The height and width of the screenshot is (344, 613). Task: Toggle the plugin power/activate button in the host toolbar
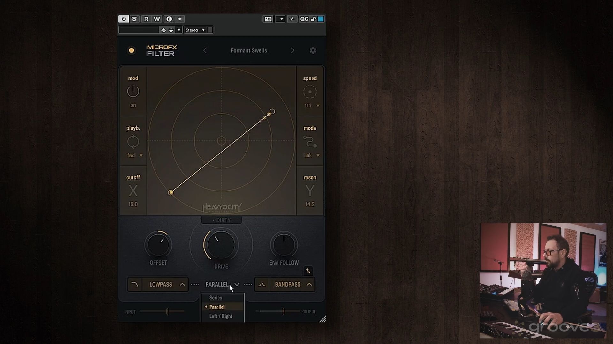coord(124,19)
